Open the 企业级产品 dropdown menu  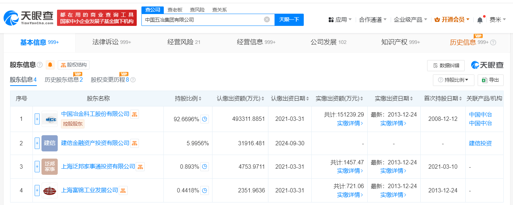pyautogui.click(x=410, y=20)
